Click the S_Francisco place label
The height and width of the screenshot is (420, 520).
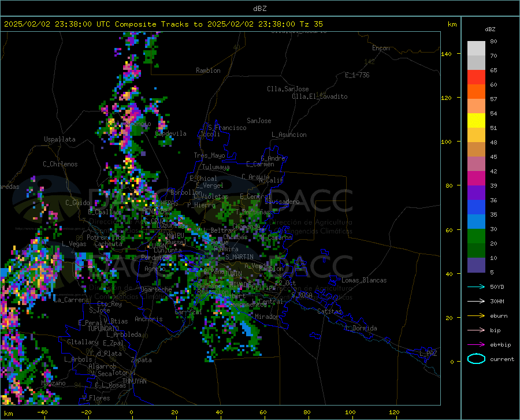(x=227, y=128)
